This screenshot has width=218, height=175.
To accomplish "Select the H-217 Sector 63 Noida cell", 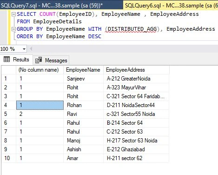I will pyautogui.click(x=136, y=141).
